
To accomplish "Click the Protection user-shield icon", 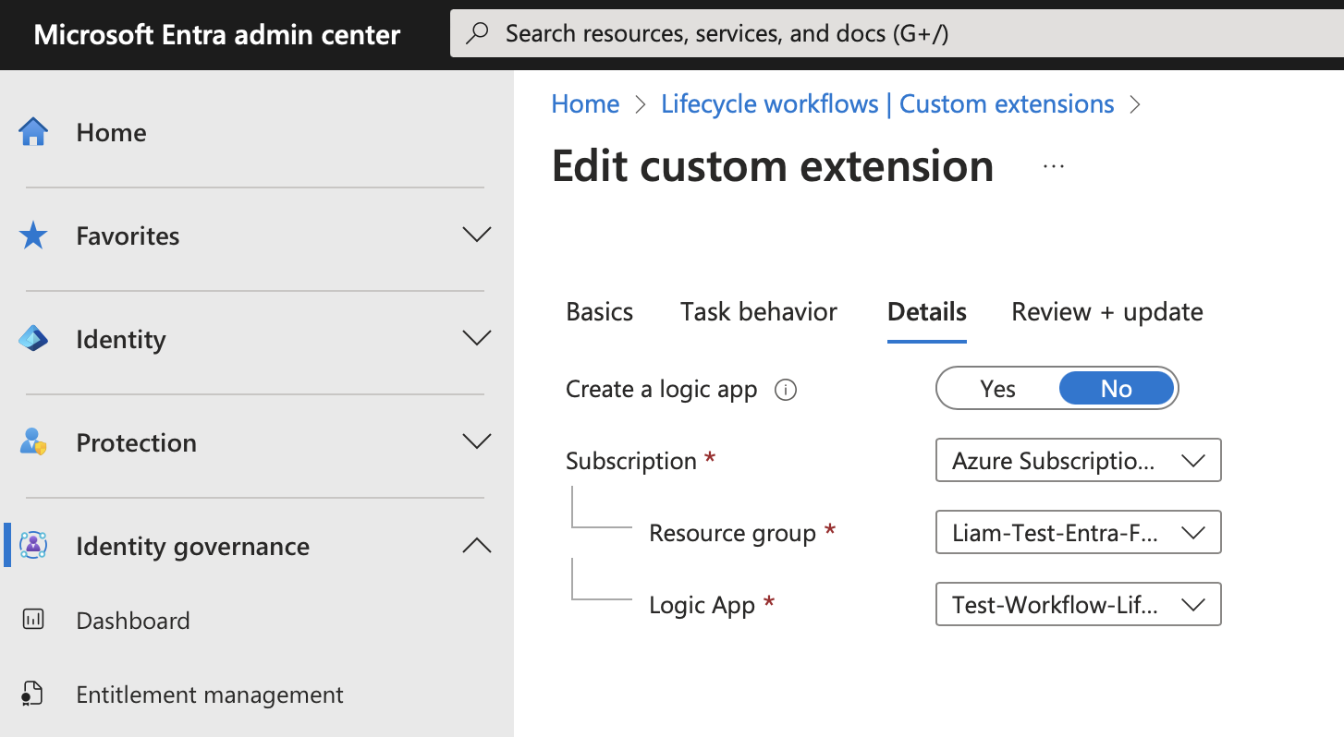I will point(33,442).
